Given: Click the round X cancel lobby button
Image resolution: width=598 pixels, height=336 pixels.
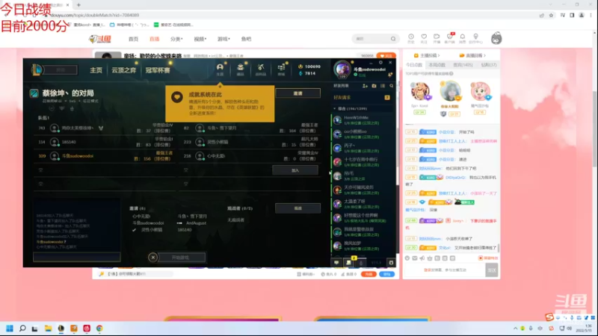Looking at the screenshot, I should click(153, 258).
